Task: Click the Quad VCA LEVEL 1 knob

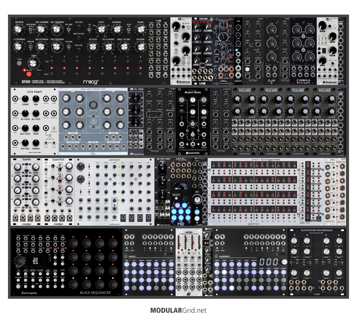Action: tap(69, 166)
